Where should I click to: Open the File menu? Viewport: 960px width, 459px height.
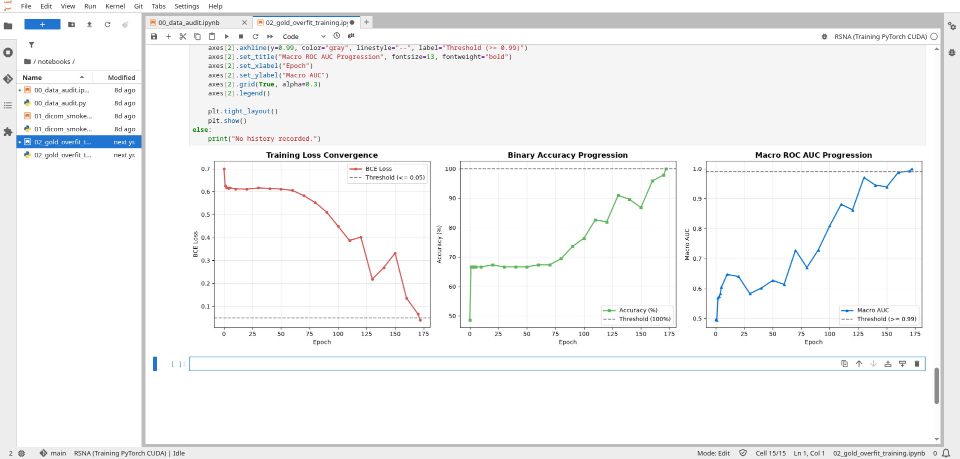point(26,6)
